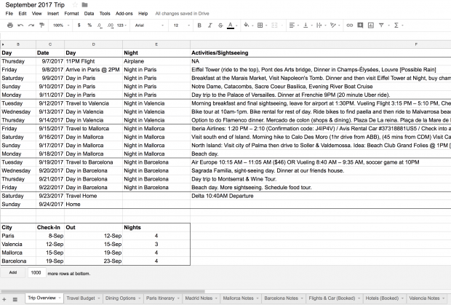Switch to the Travel Budget tab

pos(82,298)
